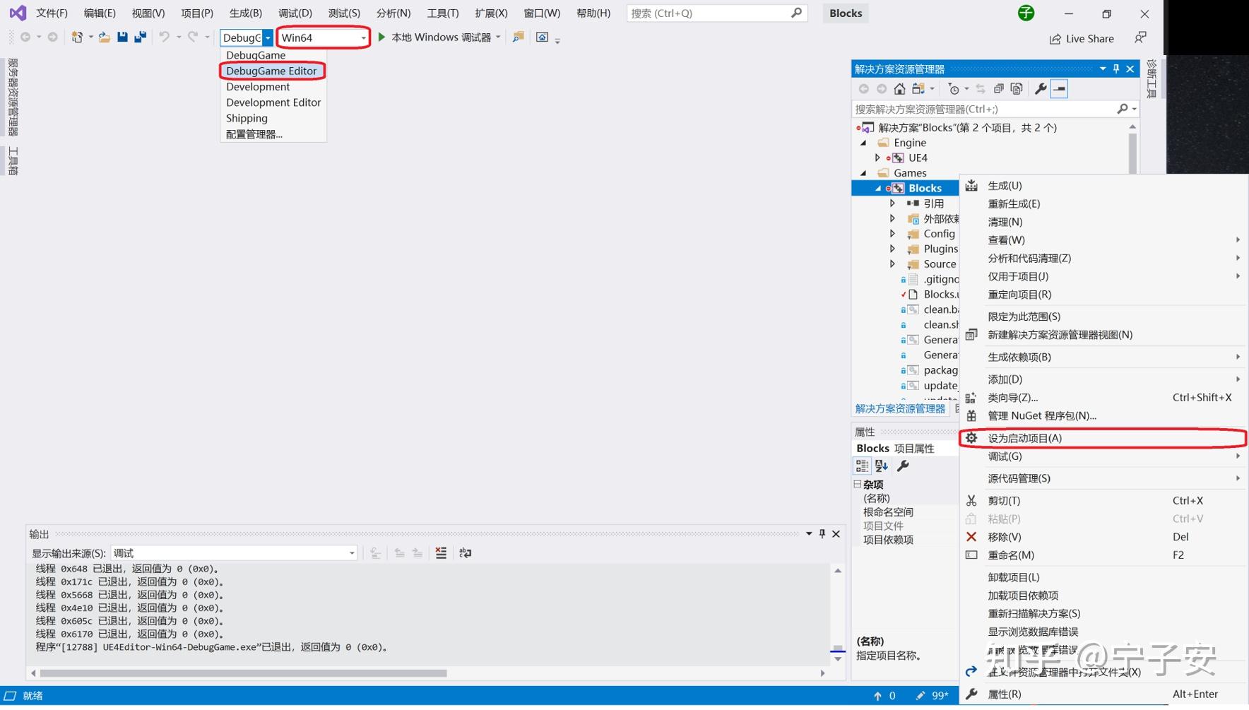Image resolution: width=1249 pixels, height=710 pixels.
Task: Click the Undo arrow icon
Action: (x=164, y=35)
